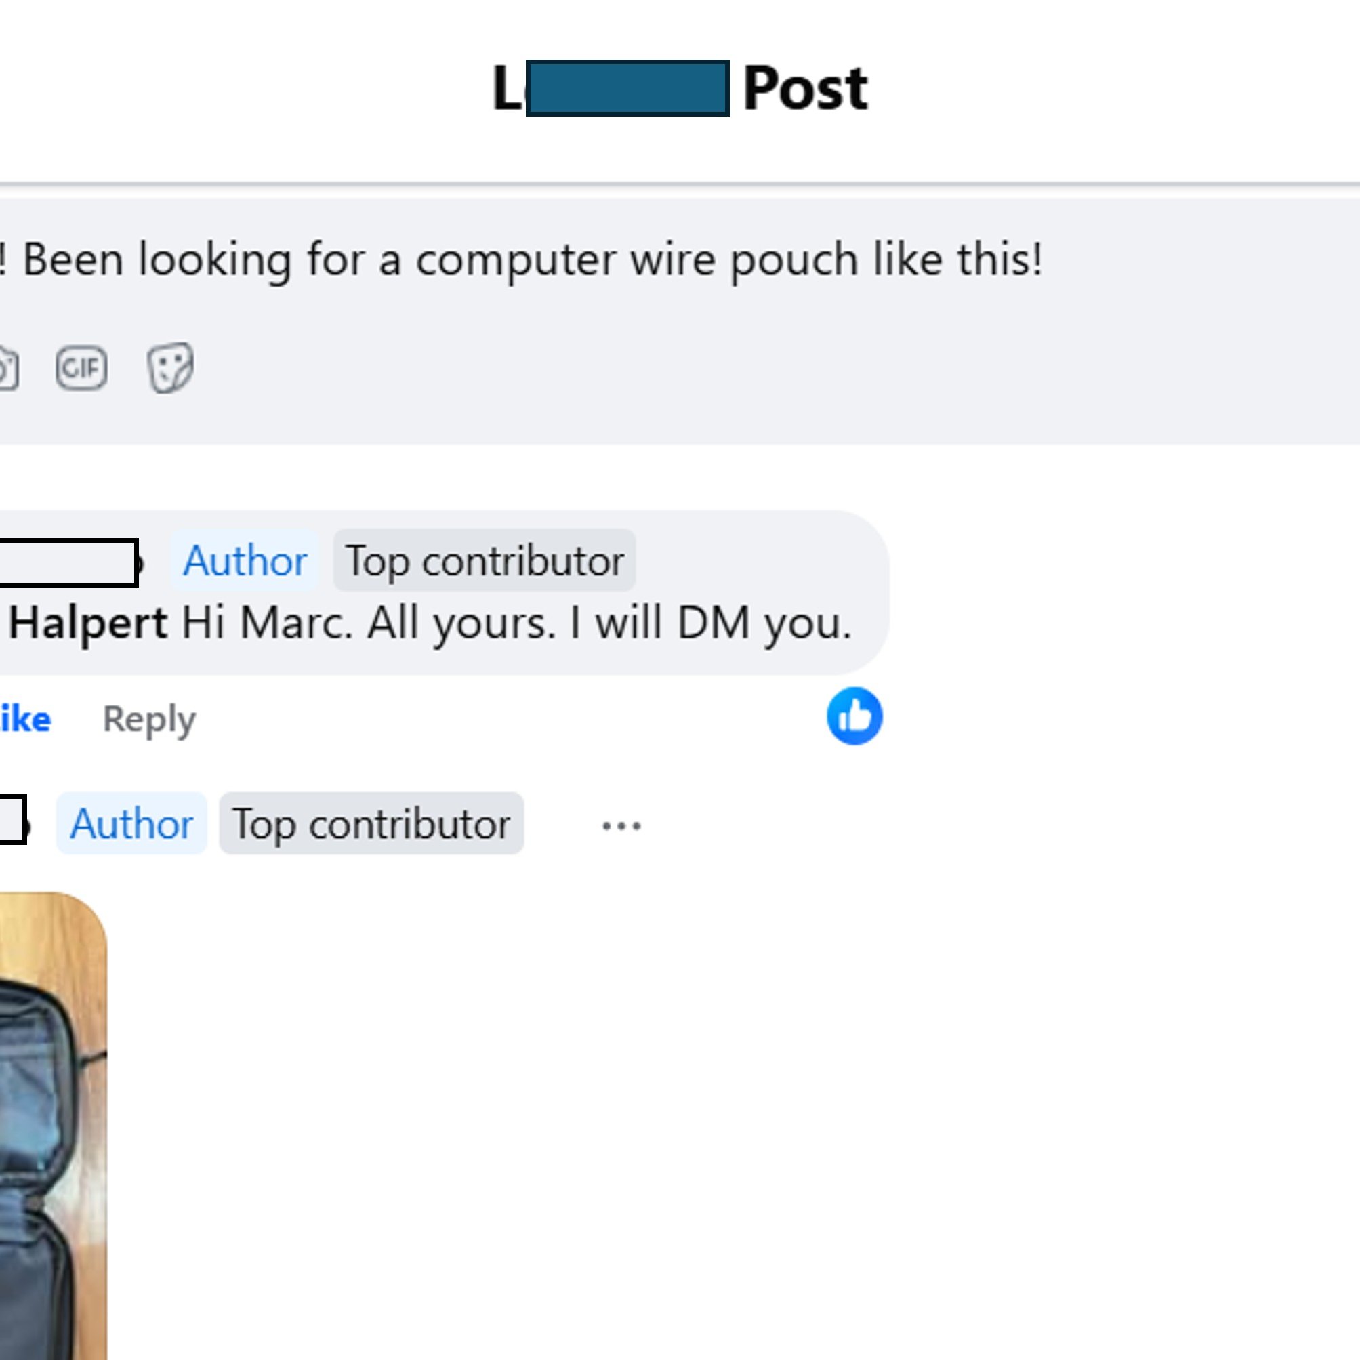Image resolution: width=1360 pixels, height=1360 pixels.
Task: Click the redacted name in the dialog title
Action: (627, 88)
